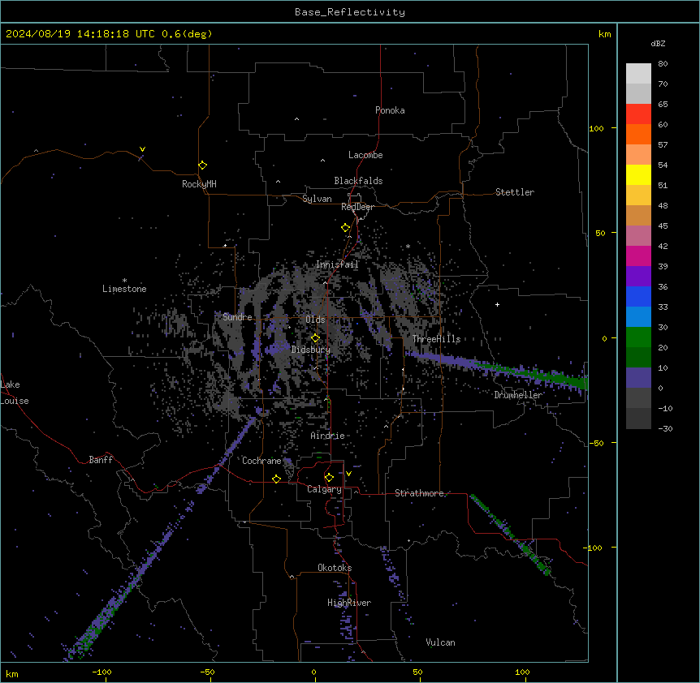Click the yellow diamond marker below RedDeer
This screenshot has height=683, width=700.
click(345, 228)
